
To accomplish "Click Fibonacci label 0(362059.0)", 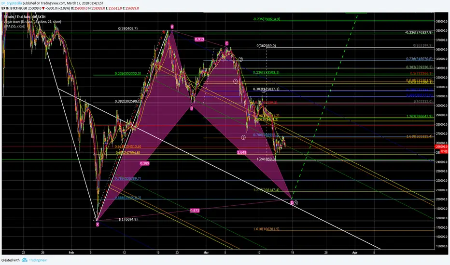I will coord(267,46).
